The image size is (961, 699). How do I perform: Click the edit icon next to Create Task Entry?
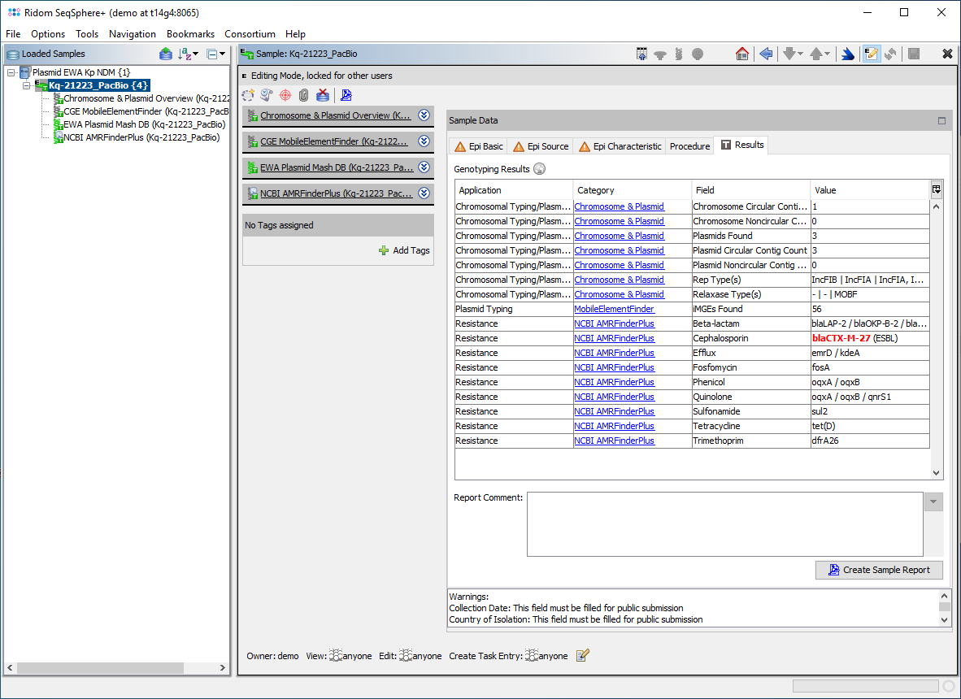(x=582, y=656)
